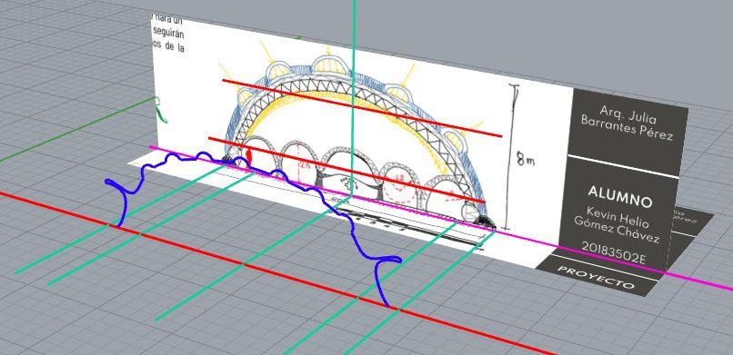Click the ALUMNO heading text
The height and width of the screenshot is (355, 733).
coord(619,196)
